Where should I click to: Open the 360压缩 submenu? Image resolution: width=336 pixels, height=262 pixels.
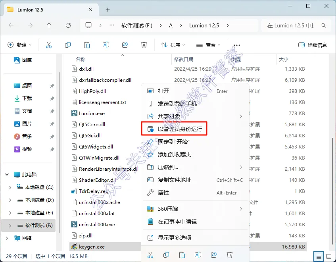[195, 209]
